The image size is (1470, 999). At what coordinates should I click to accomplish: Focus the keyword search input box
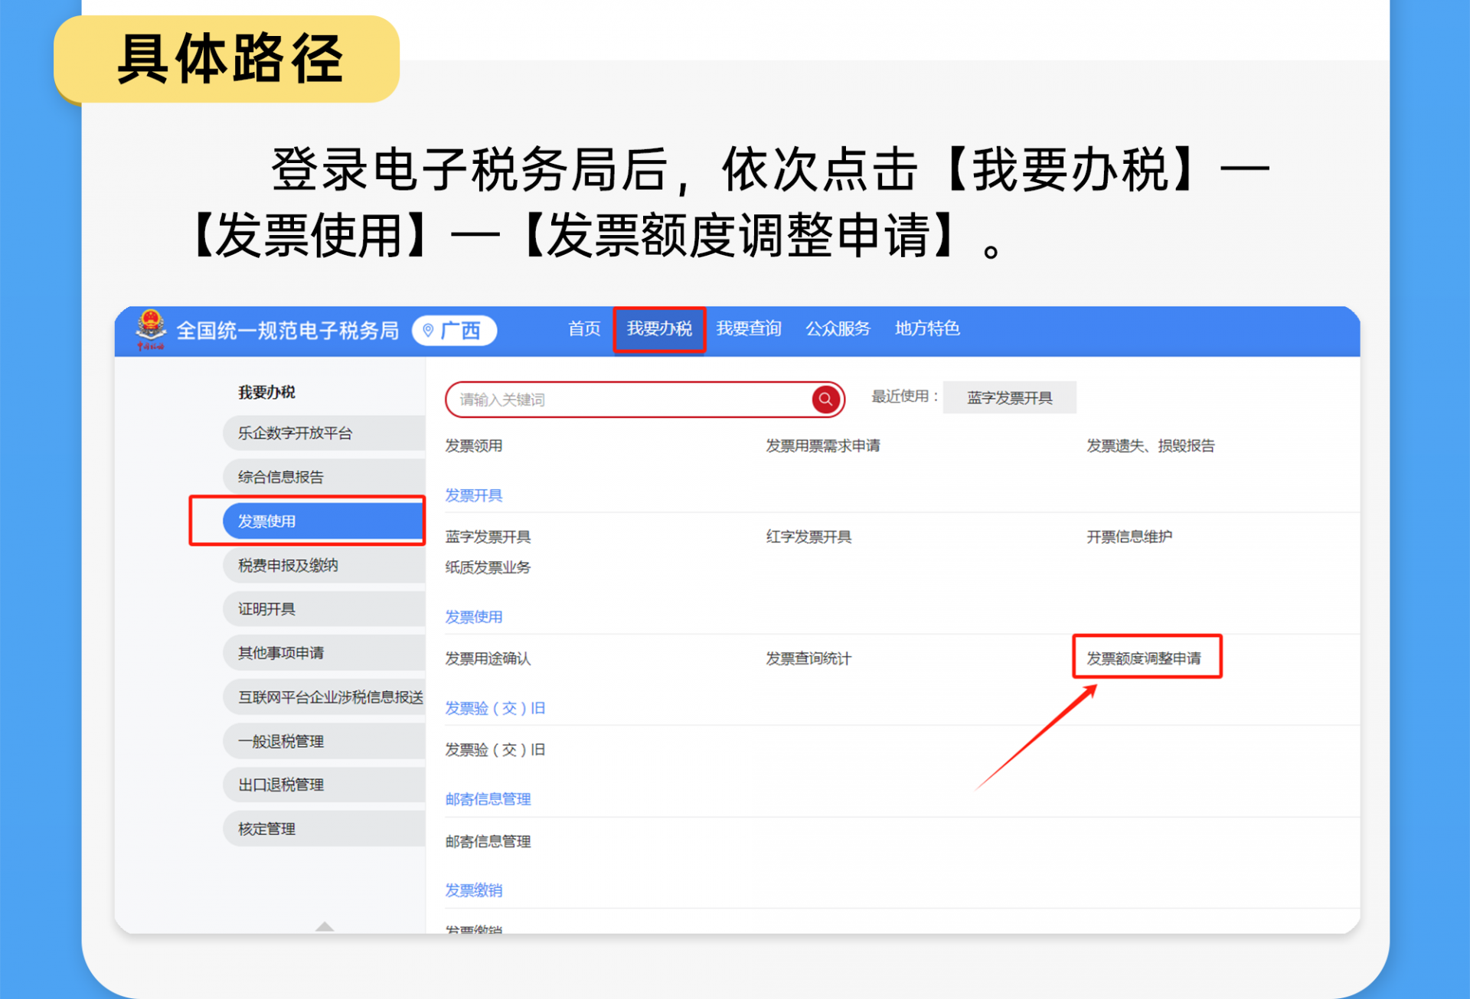tap(628, 400)
